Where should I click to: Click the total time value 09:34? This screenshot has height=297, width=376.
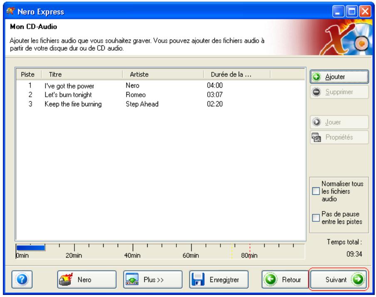coord(354,254)
